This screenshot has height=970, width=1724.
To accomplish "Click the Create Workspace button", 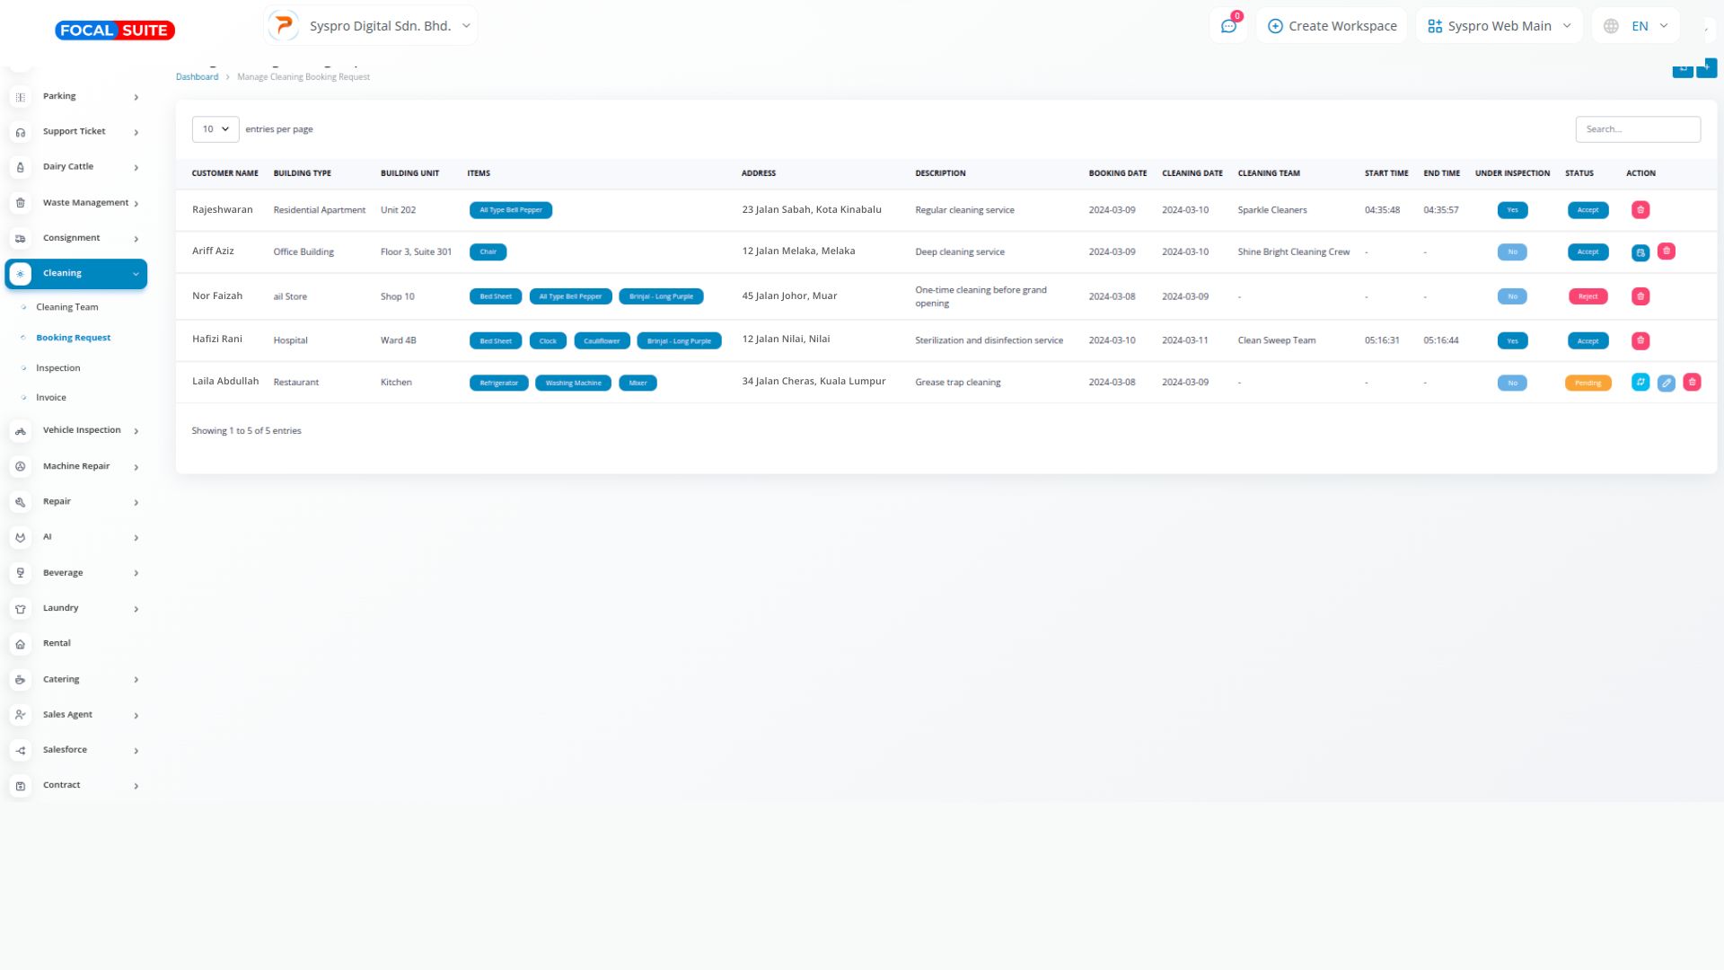I will click(x=1332, y=26).
